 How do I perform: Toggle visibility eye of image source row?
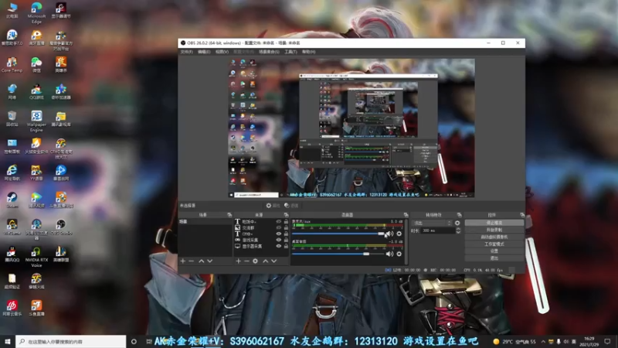tap(279, 227)
